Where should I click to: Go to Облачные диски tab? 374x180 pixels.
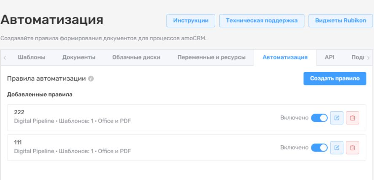[136, 57]
